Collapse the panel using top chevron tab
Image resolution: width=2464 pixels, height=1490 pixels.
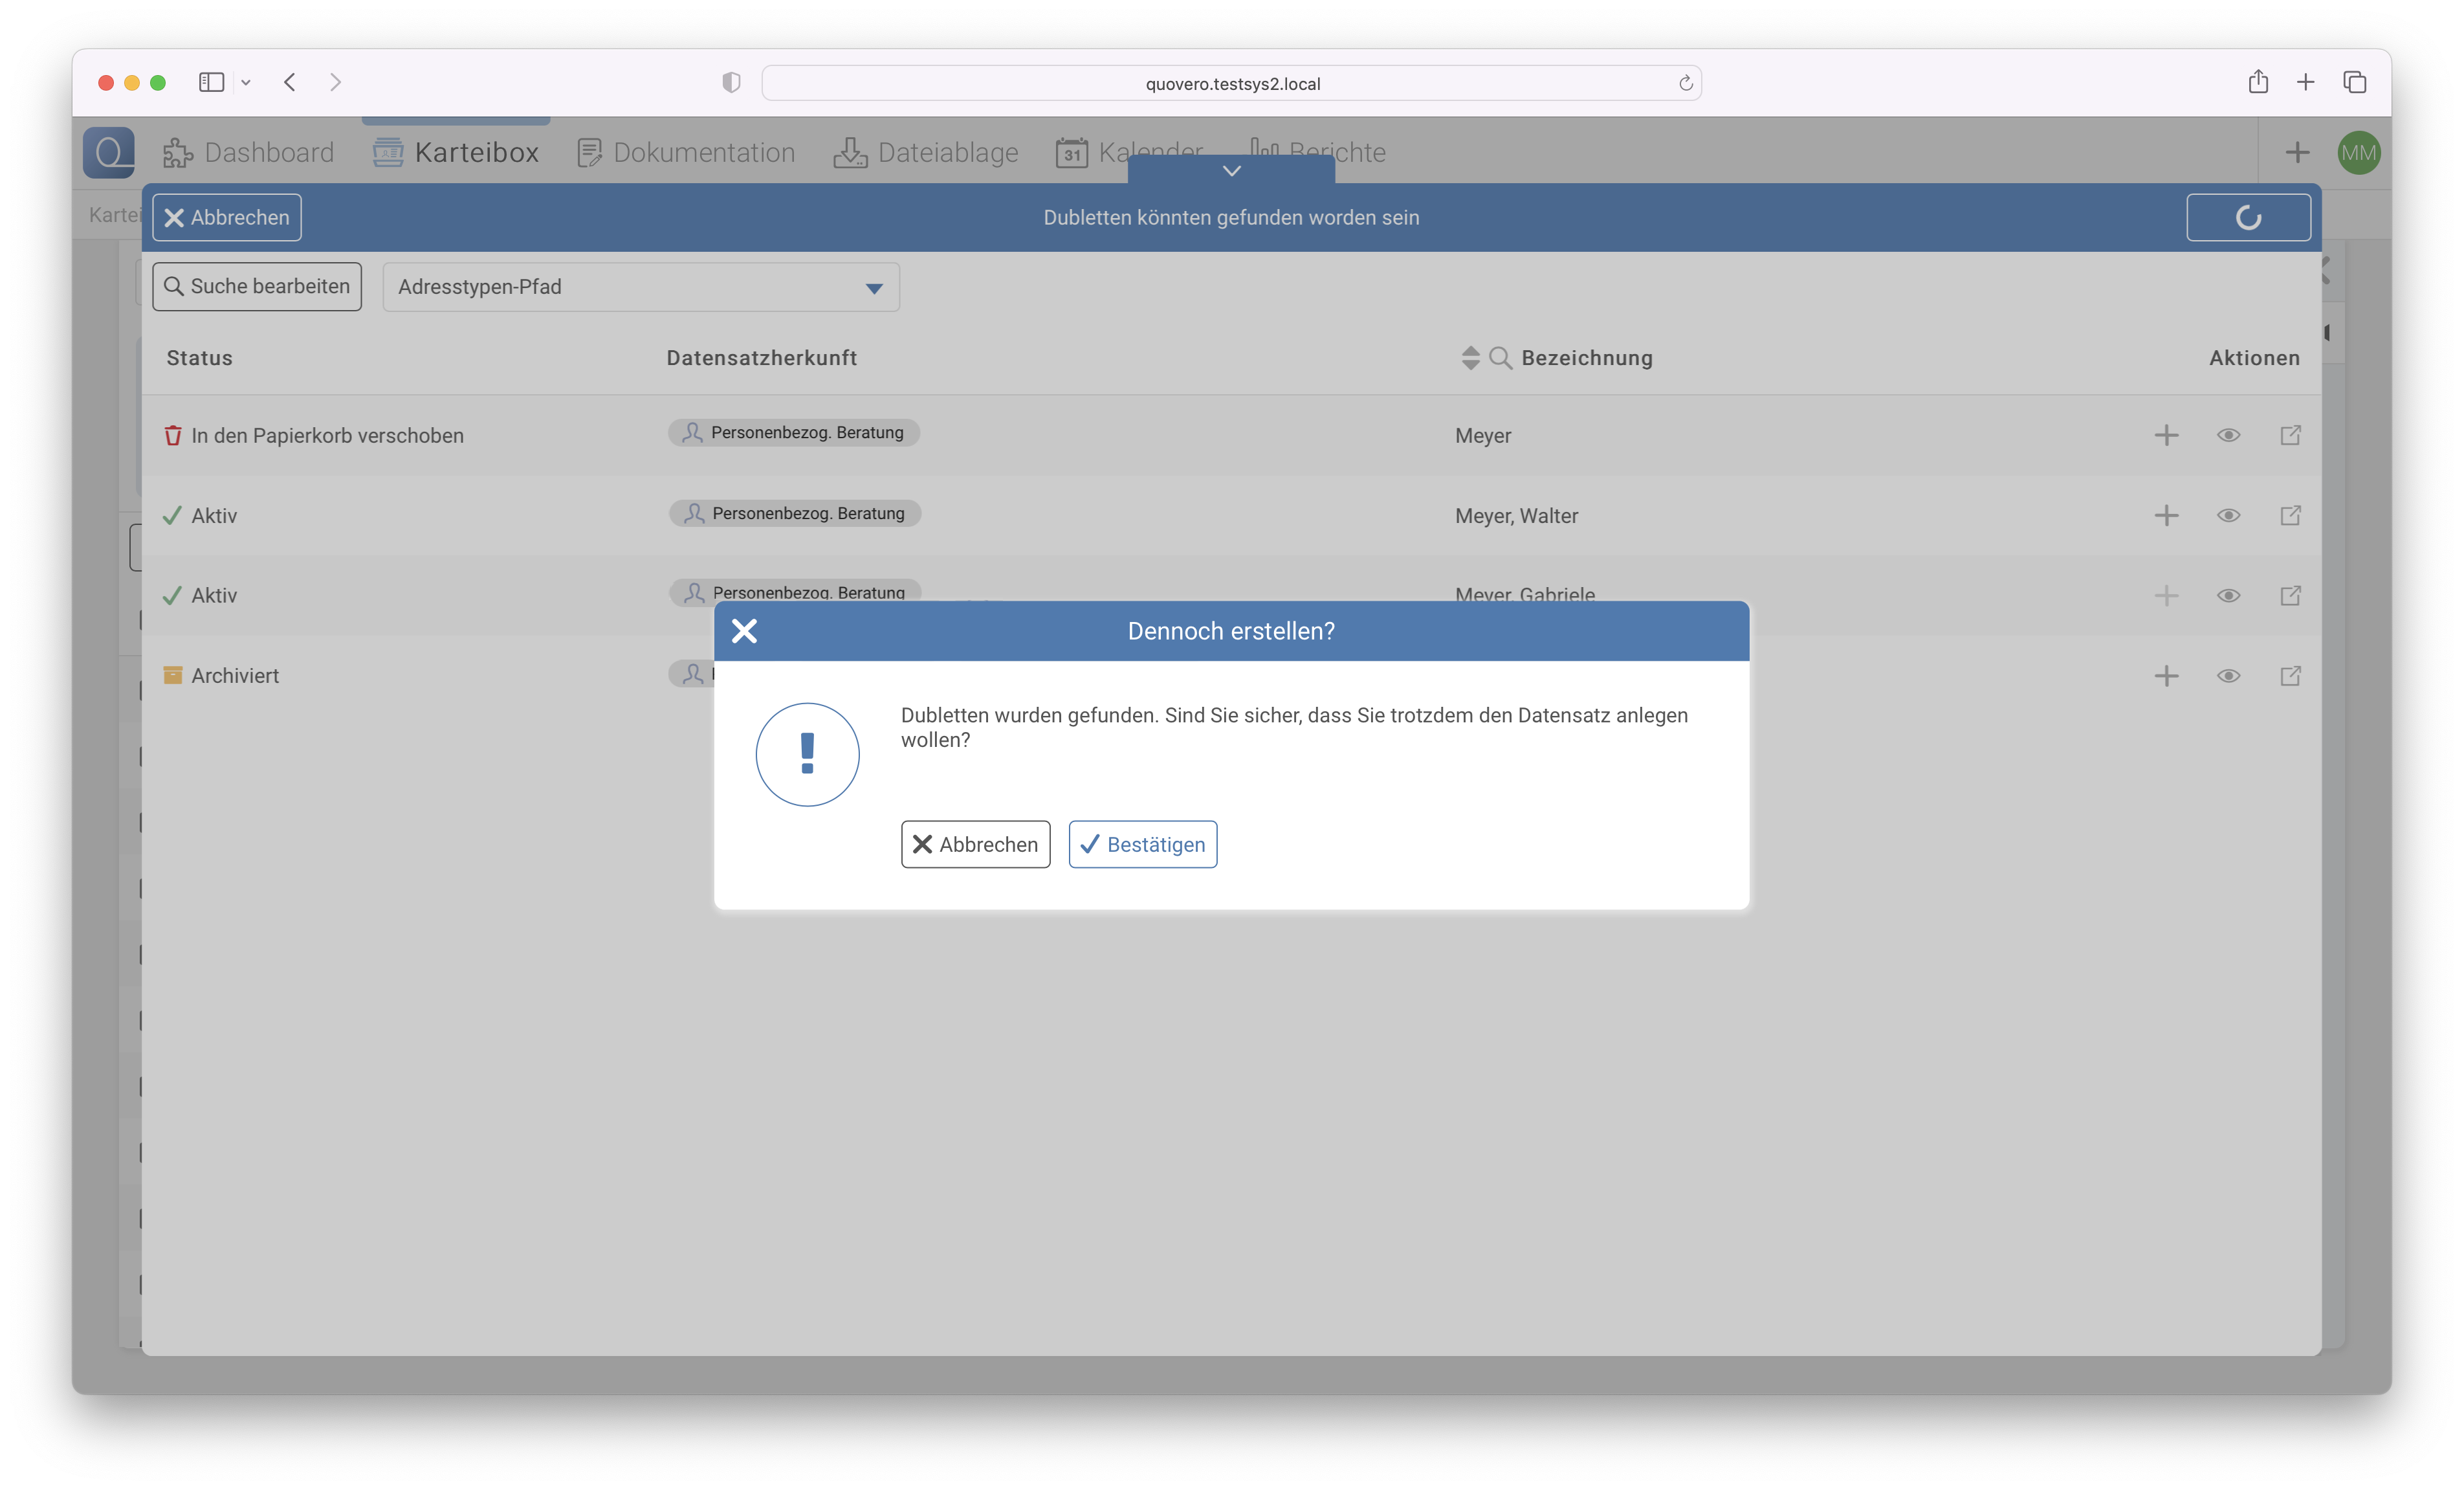click(x=1231, y=170)
